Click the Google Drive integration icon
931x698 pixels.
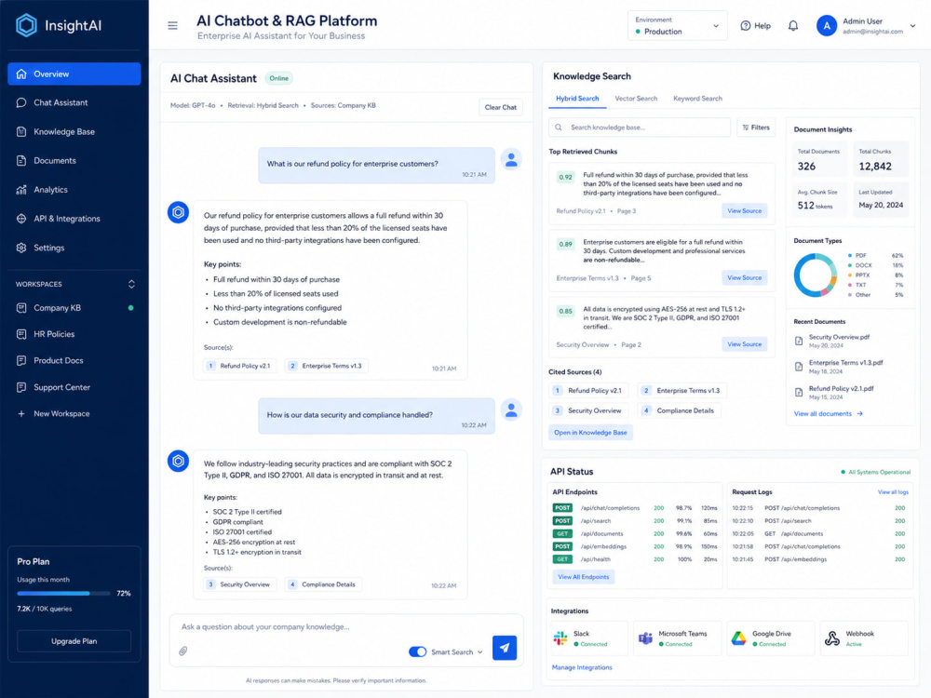(x=738, y=638)
